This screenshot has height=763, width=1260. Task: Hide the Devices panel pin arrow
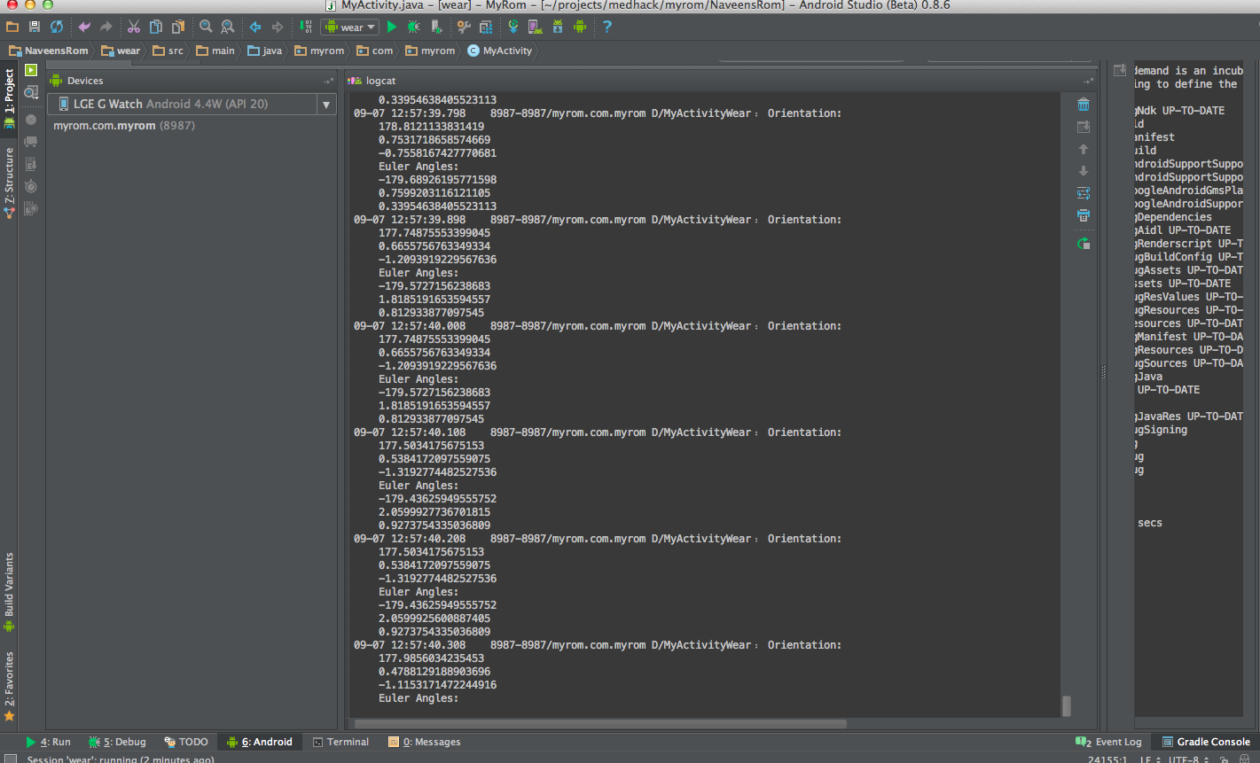(328, 81)
